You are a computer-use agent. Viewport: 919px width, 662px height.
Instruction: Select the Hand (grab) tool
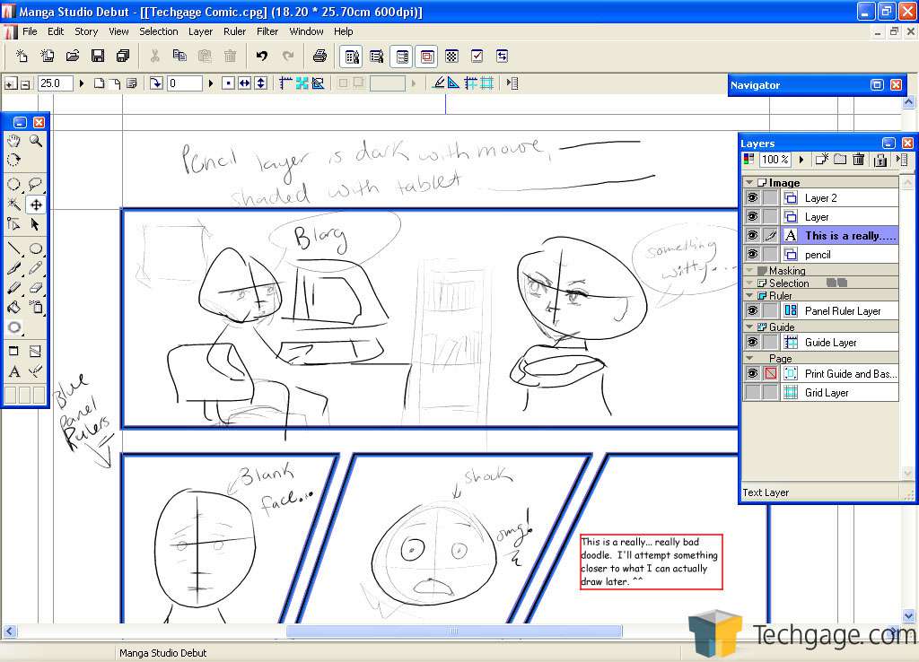point(13,141)
